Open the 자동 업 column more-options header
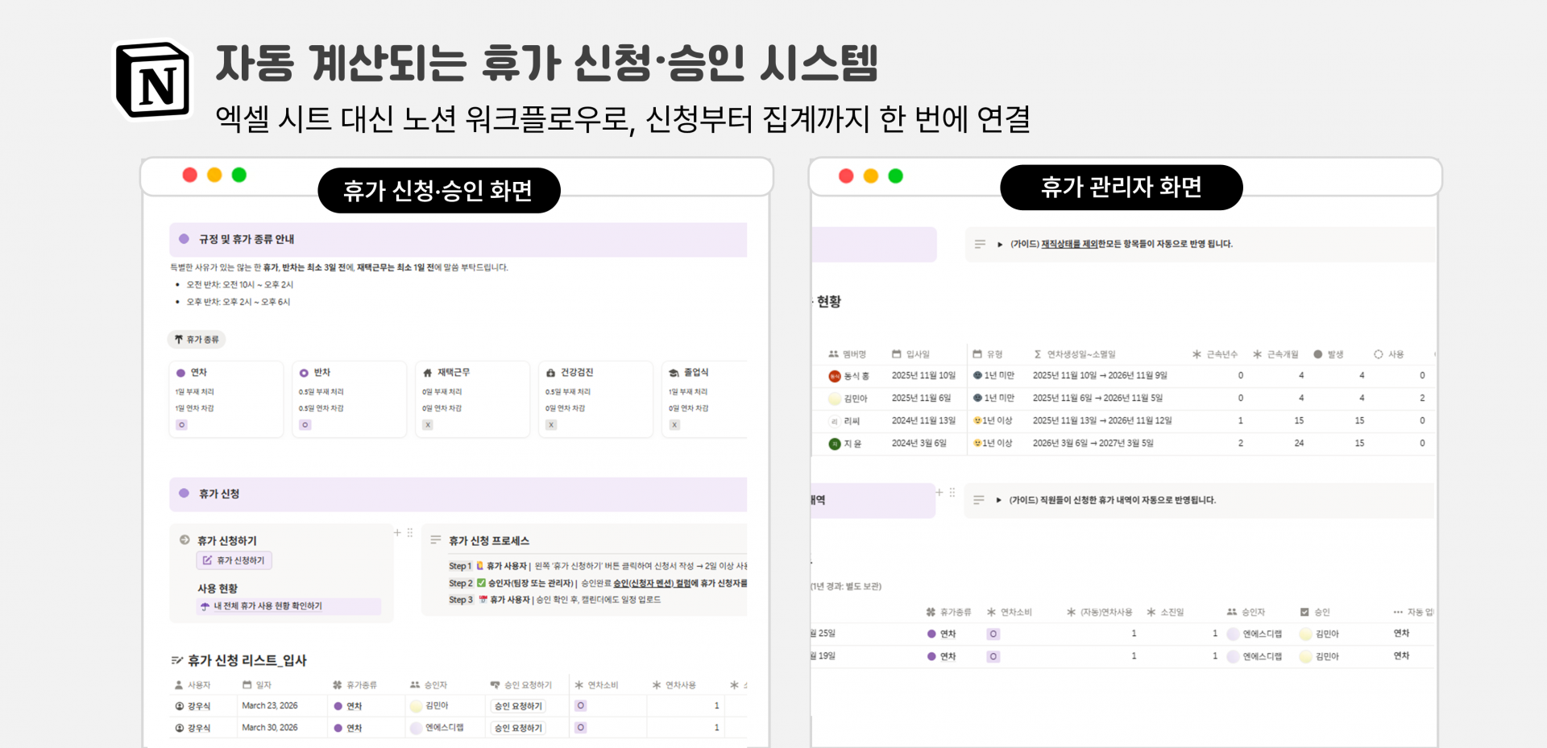Screen dimensions: 1547x748 [x=1413, y=613]
